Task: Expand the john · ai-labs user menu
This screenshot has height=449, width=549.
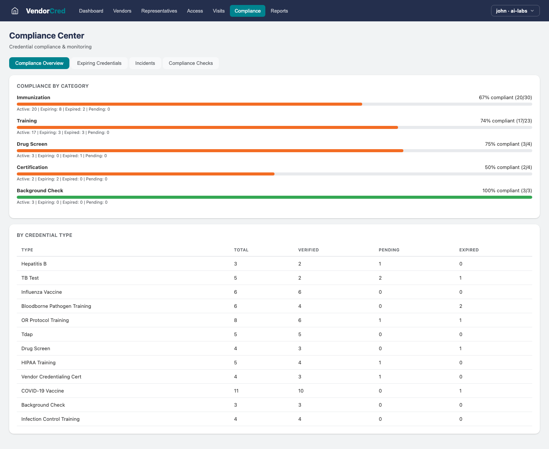Action: [x=512, y=11]
